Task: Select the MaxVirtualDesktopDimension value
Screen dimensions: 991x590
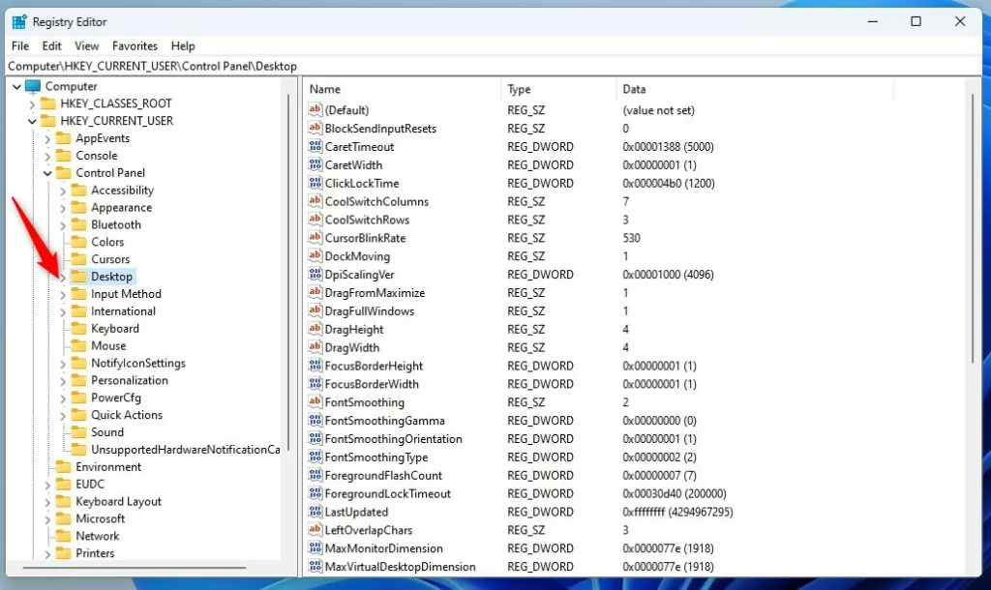Action: coord(400,567)
